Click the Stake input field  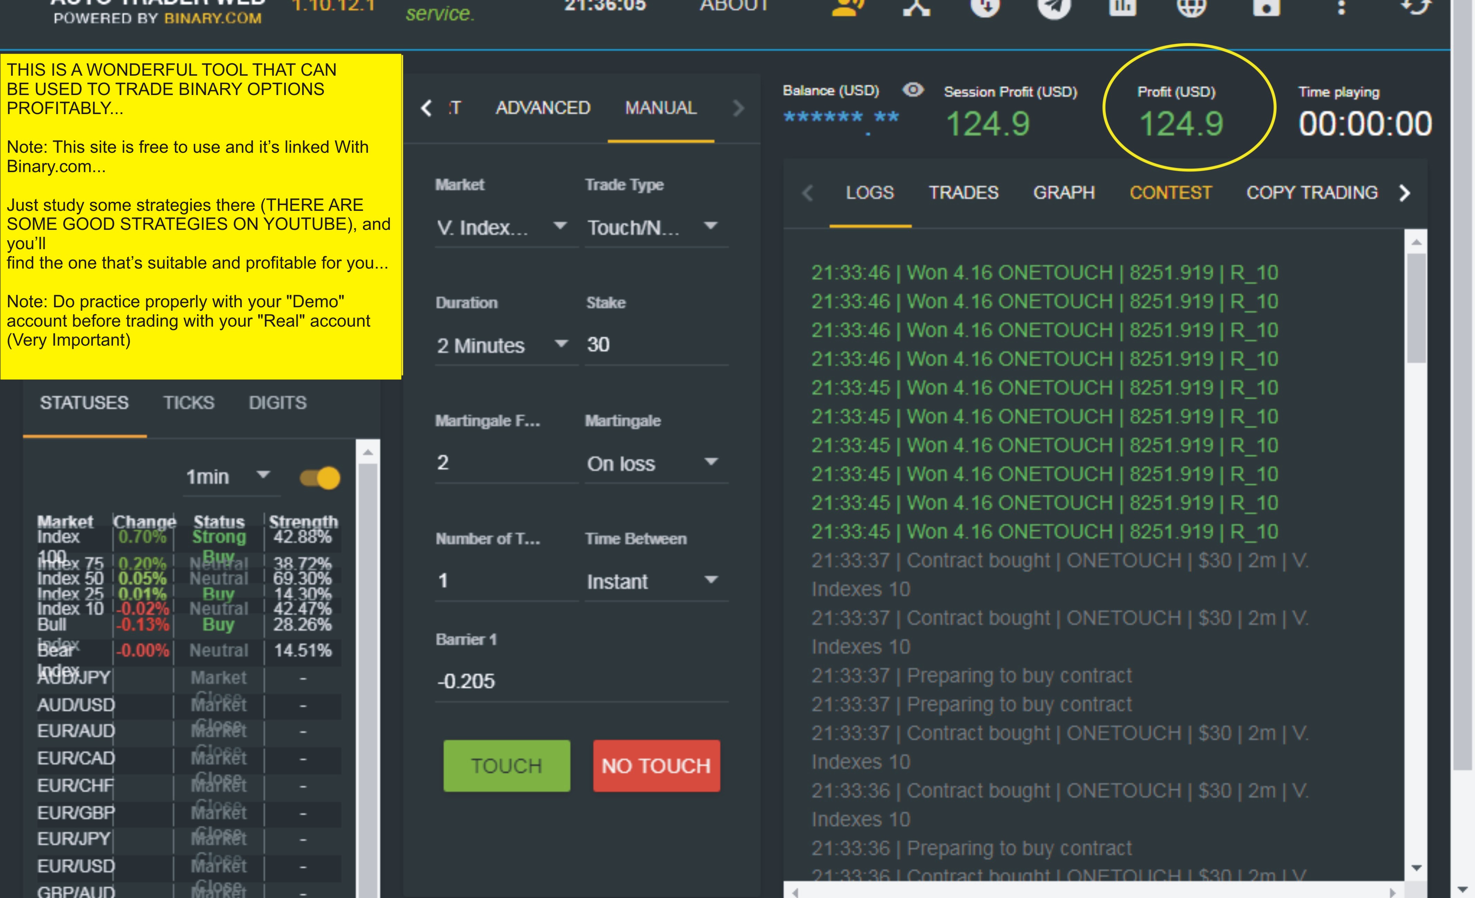coord(655,345)
